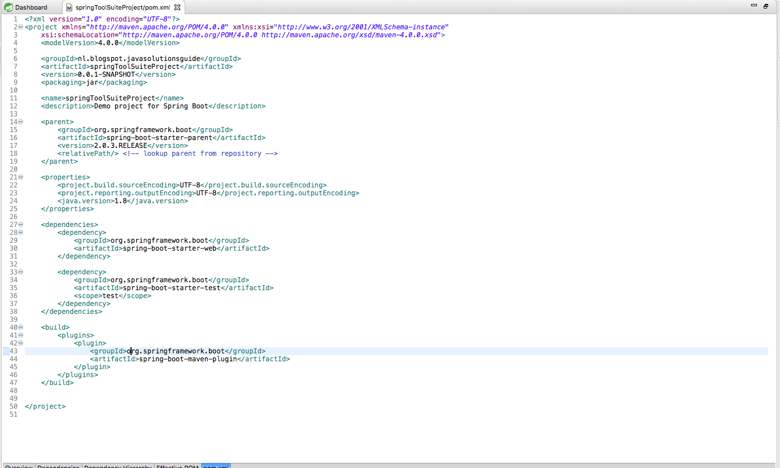This screenshot has height=468, width=780.
Task: Show the Effective POM tab
Action: click(x=177, y=466)
